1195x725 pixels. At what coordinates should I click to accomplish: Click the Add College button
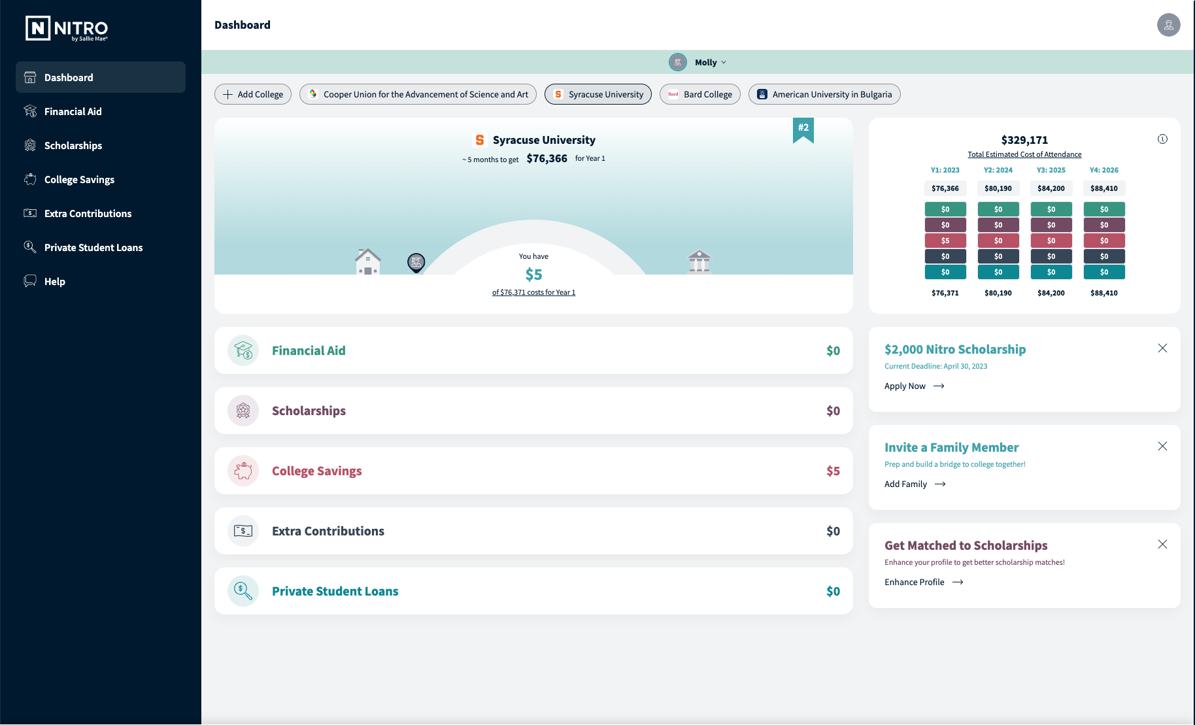click(253, 94)
